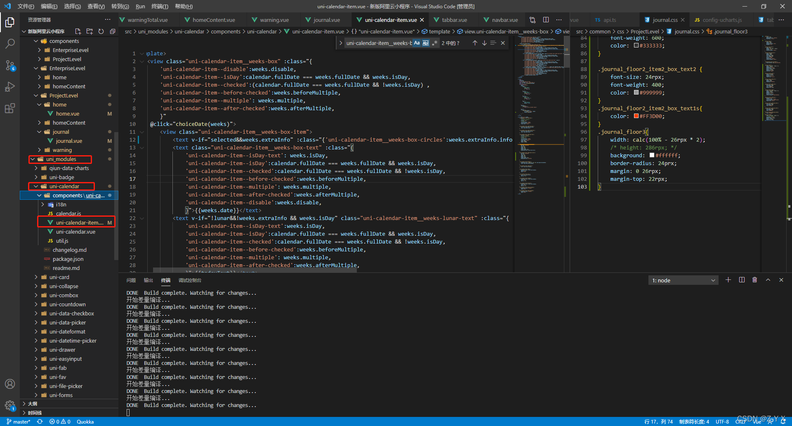The width and height of the screenshot is (792, 426).
Task: Open the Manage gear icon
Action: pos(10,405)
